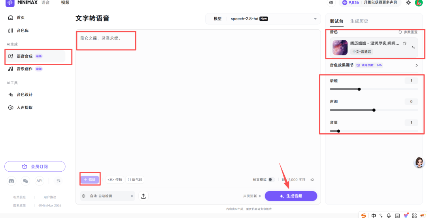
Task: Click the text input containing 昆仑之麓
Action: [x=198, y=101]
